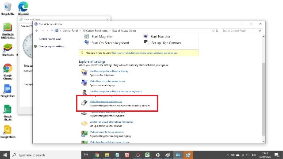Open the recent locations dropdown arrow
The width and height of the screenshot is (283, 159).
[47, 31]
